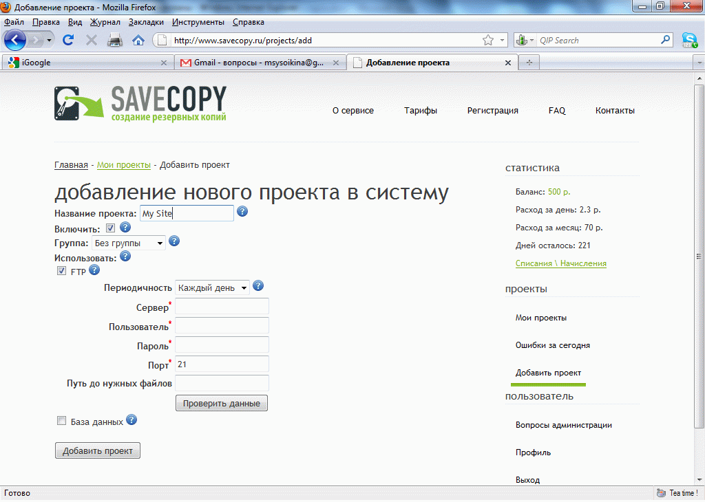
Task: Reload the page with the refresh icon
Action: tap(68, 41)
